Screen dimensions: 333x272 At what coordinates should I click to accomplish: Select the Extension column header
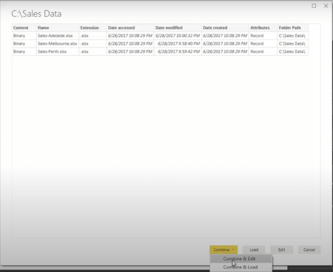pyautogui.click(x=92, y=28)
